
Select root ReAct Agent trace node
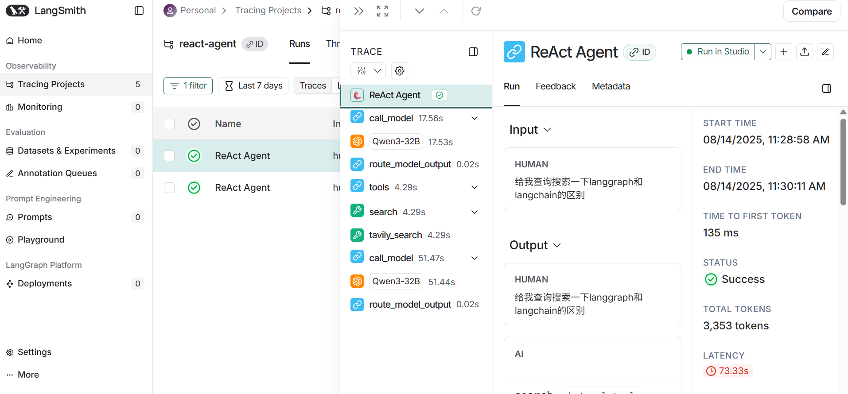coord(416,95)
